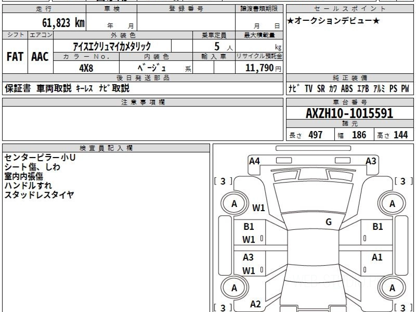
Task: Click 車両取説 in later-shipped parts
Action: (54, 88)
